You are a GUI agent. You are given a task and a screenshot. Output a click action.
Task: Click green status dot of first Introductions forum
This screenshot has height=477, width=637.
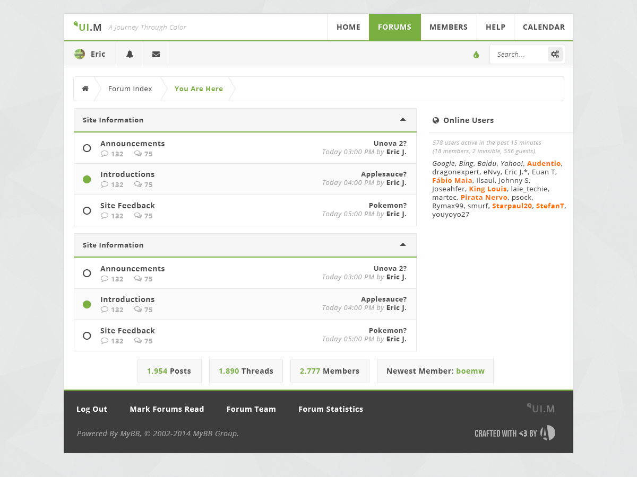click(x=87, y=179)
